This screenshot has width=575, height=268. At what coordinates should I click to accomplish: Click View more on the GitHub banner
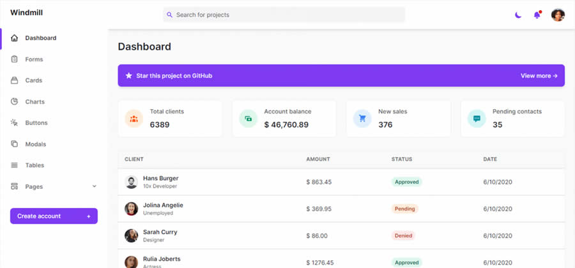[539, 75]
